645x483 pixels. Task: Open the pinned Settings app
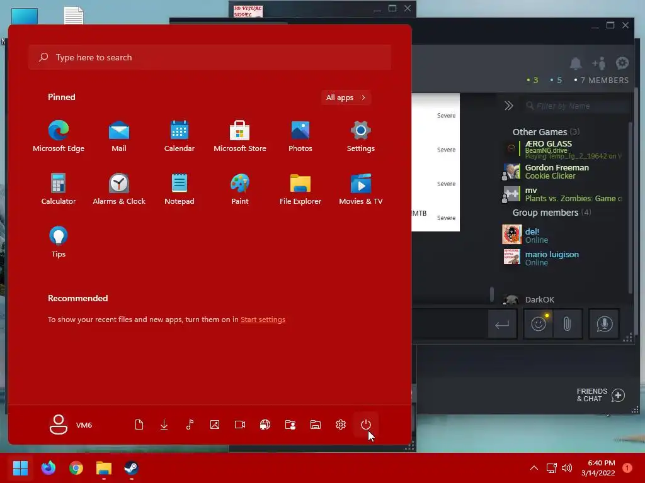point(361,136)
